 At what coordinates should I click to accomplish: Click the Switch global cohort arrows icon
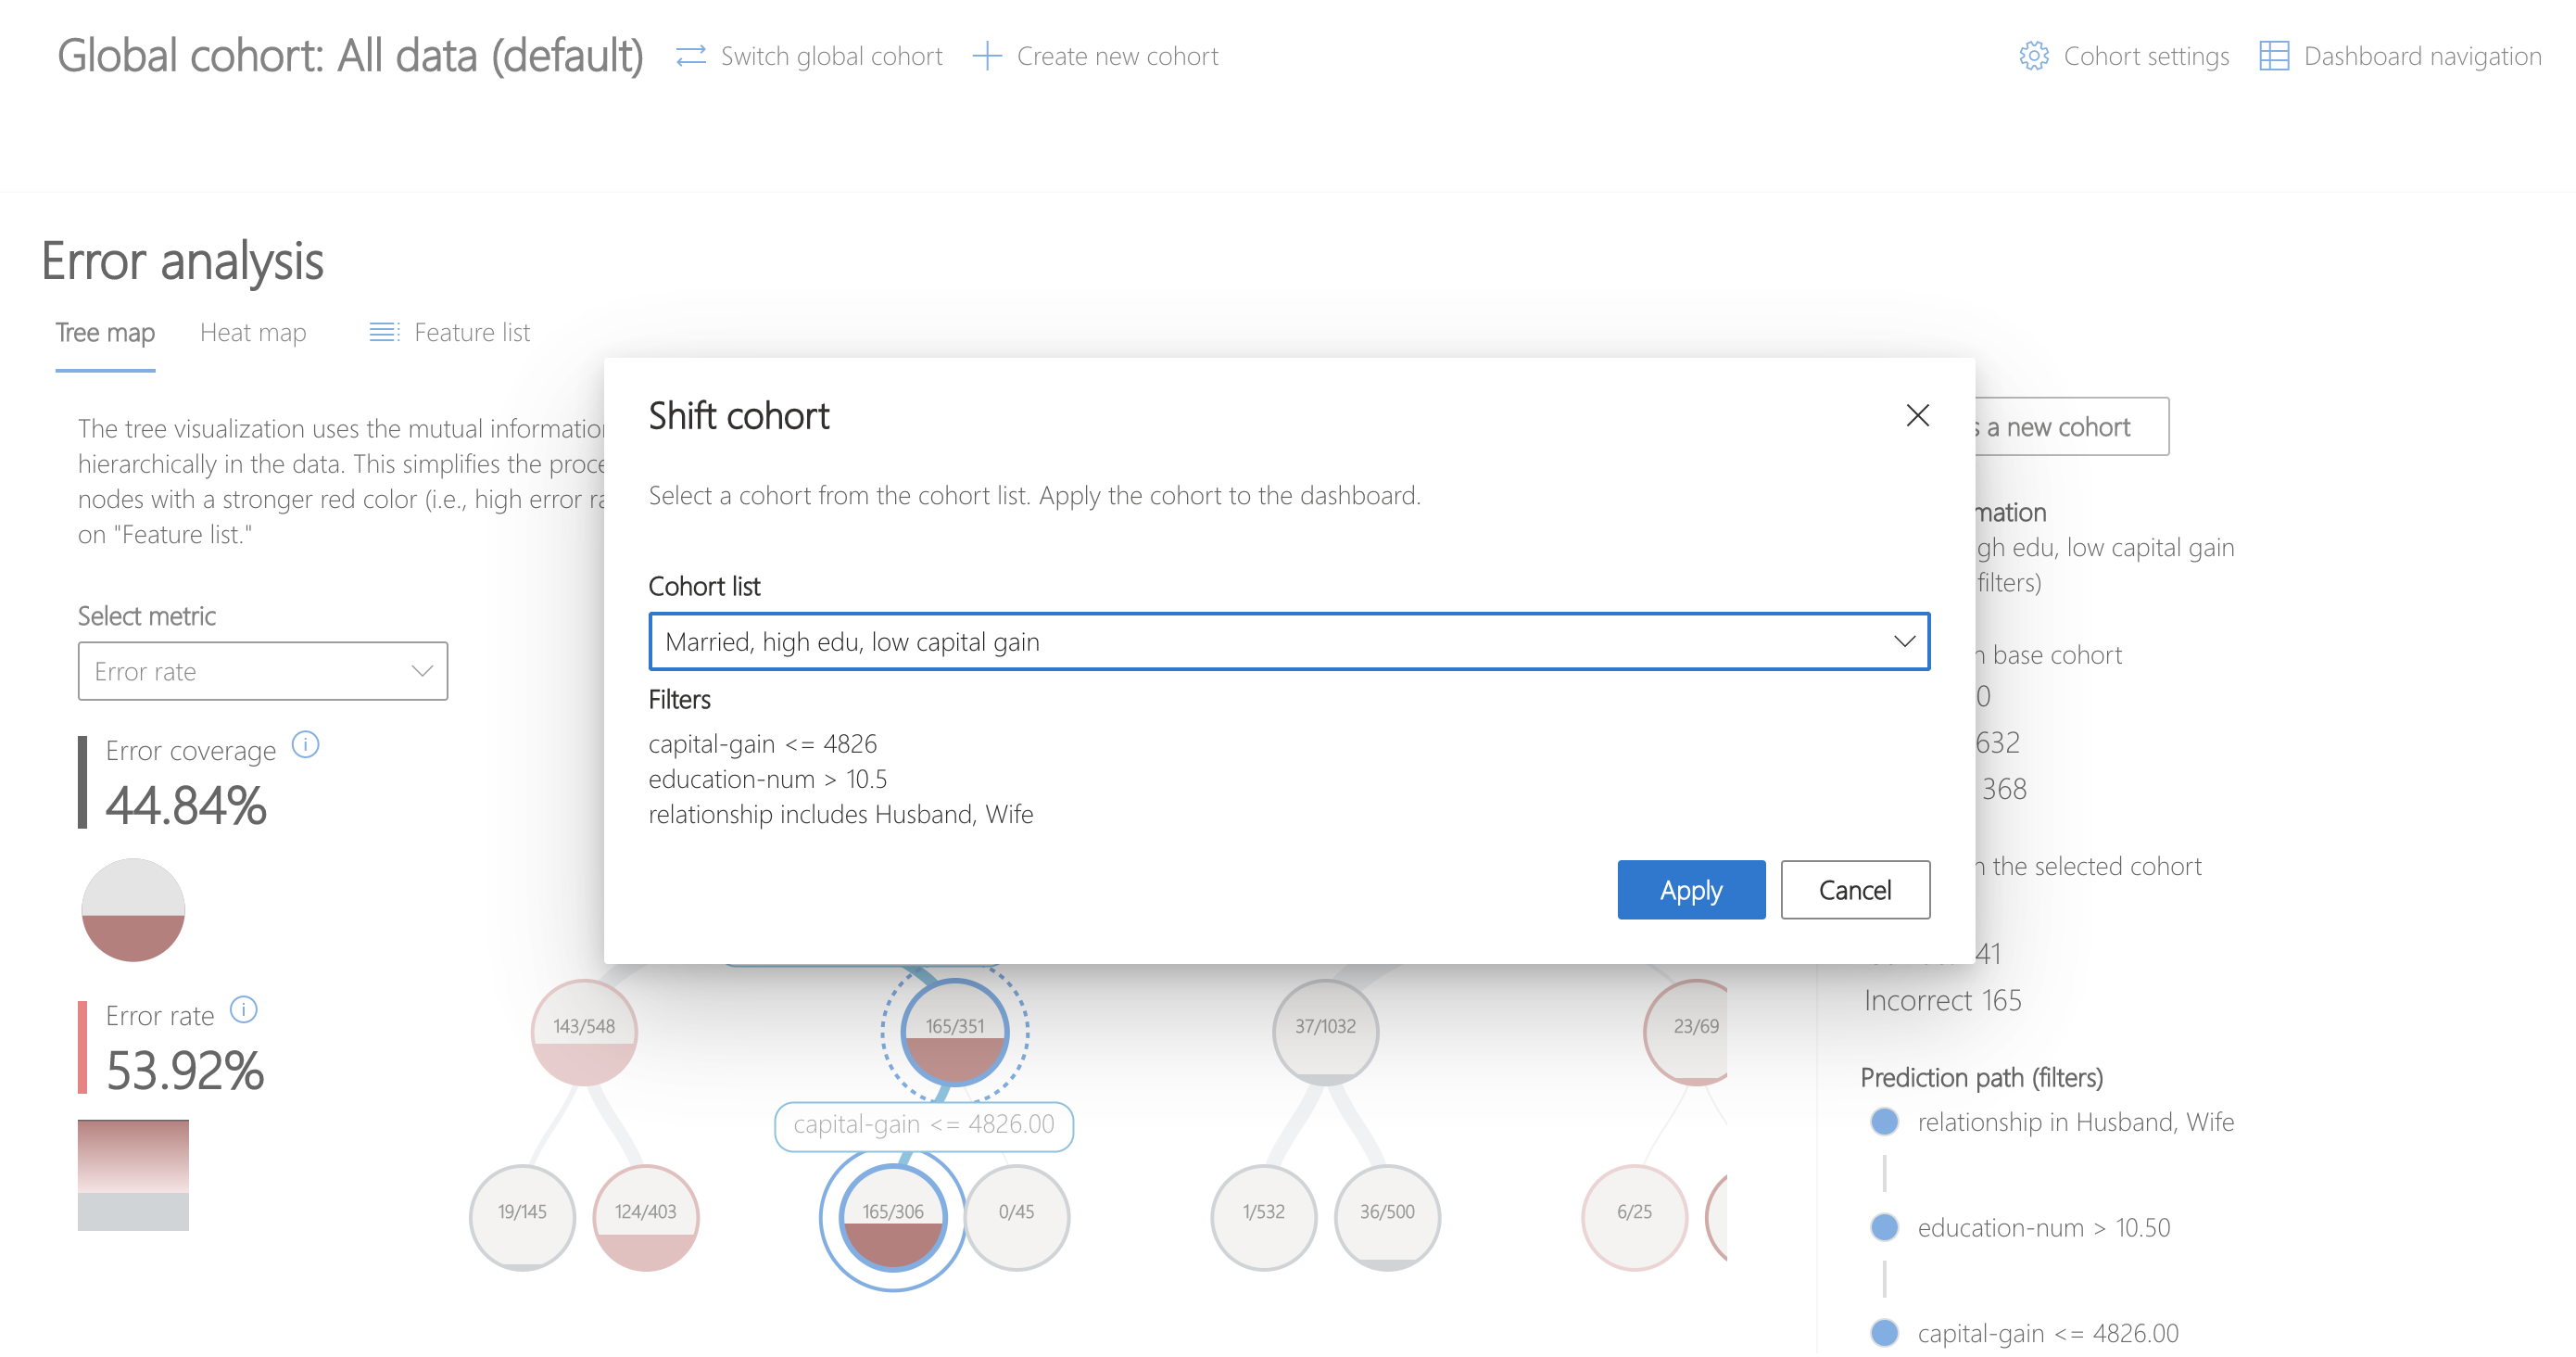point(691,56)
